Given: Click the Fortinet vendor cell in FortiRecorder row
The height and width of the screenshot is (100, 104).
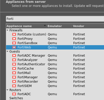Looking at the screenshot, I should 79,82.
